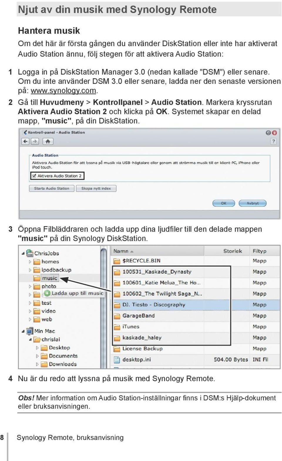This screenshot has width=282, height=461.
Task: Click the kaskade_haley folder icon
Action: pos(117,338)
